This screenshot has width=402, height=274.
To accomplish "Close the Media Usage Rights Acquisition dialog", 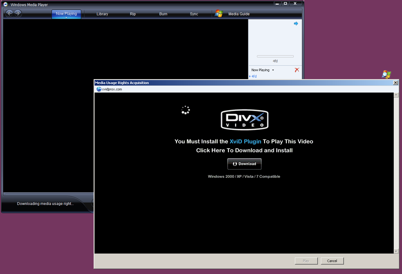I will click(396, 83).
